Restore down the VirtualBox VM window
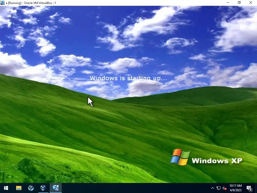The width and height of the screenshot is (257, 193). (239, 3)
